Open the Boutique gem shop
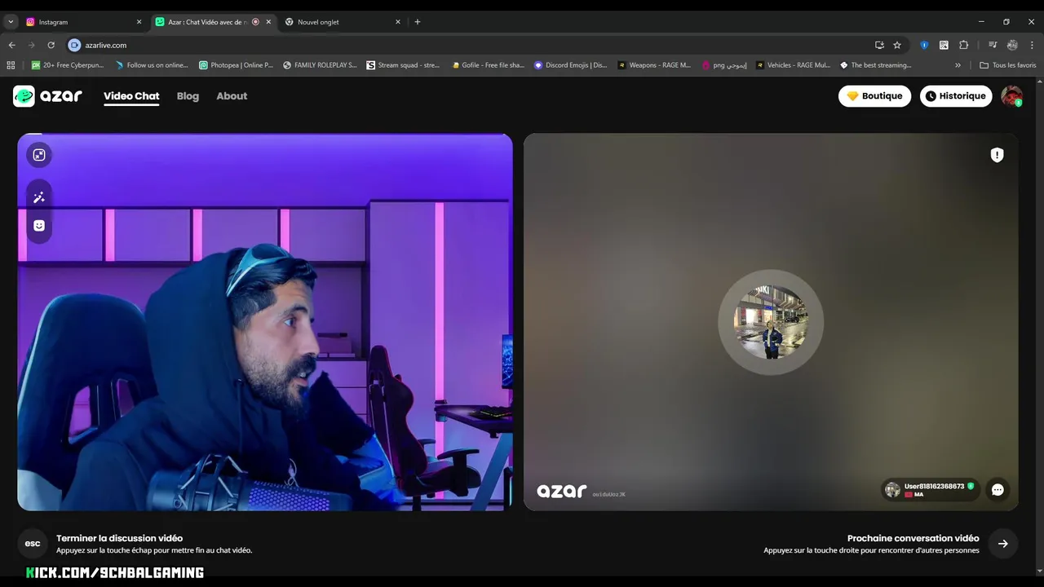Image resolution: width=1044 pixels, height=587 pixels. [874, 96]
